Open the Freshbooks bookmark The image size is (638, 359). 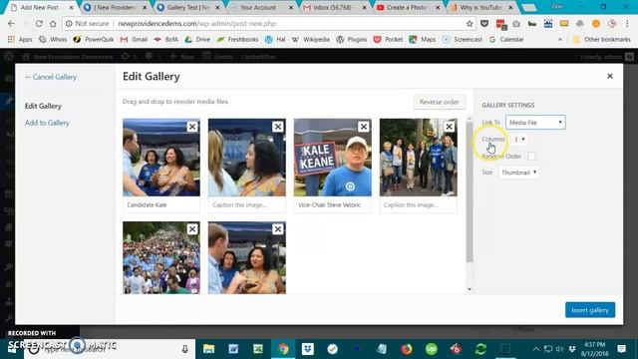point(237,40)
